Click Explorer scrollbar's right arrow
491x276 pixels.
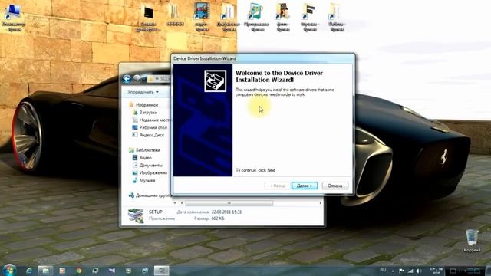pyautogui.click(x=321, y=203)
